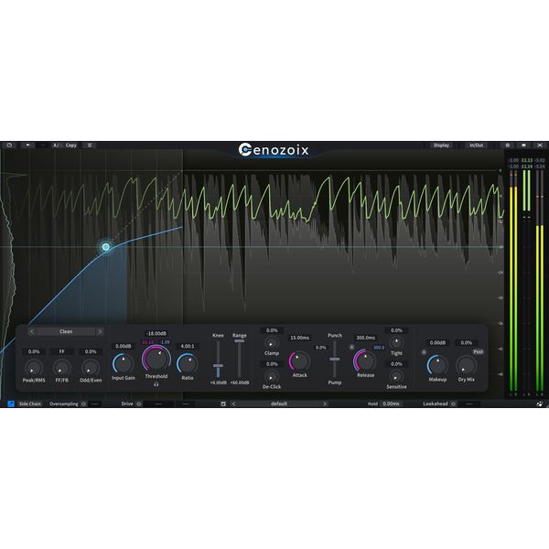This screenshot has width=549, height=549.
Task: Open the settings gear in top bar
Action: click(507, 145)
